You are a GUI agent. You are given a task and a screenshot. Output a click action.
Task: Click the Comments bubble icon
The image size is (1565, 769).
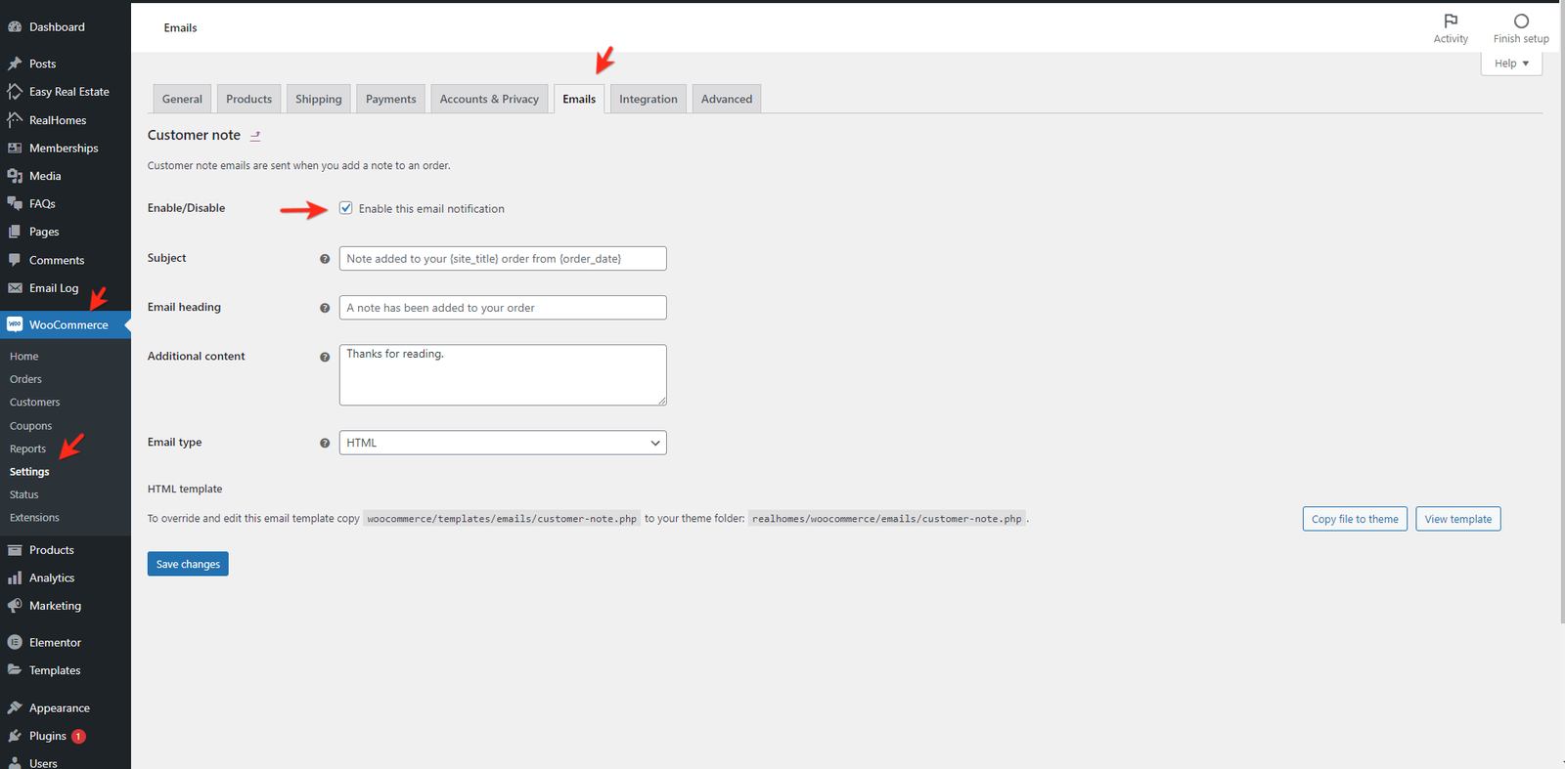point(15,260)
